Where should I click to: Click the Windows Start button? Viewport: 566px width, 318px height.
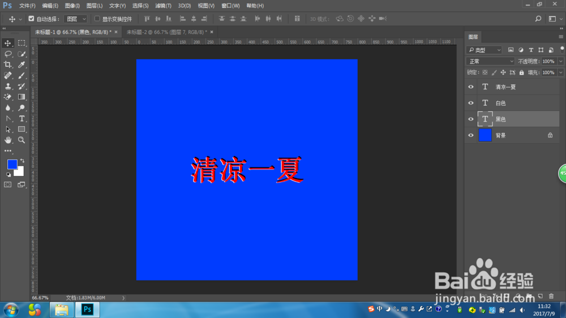coord(11,310)
